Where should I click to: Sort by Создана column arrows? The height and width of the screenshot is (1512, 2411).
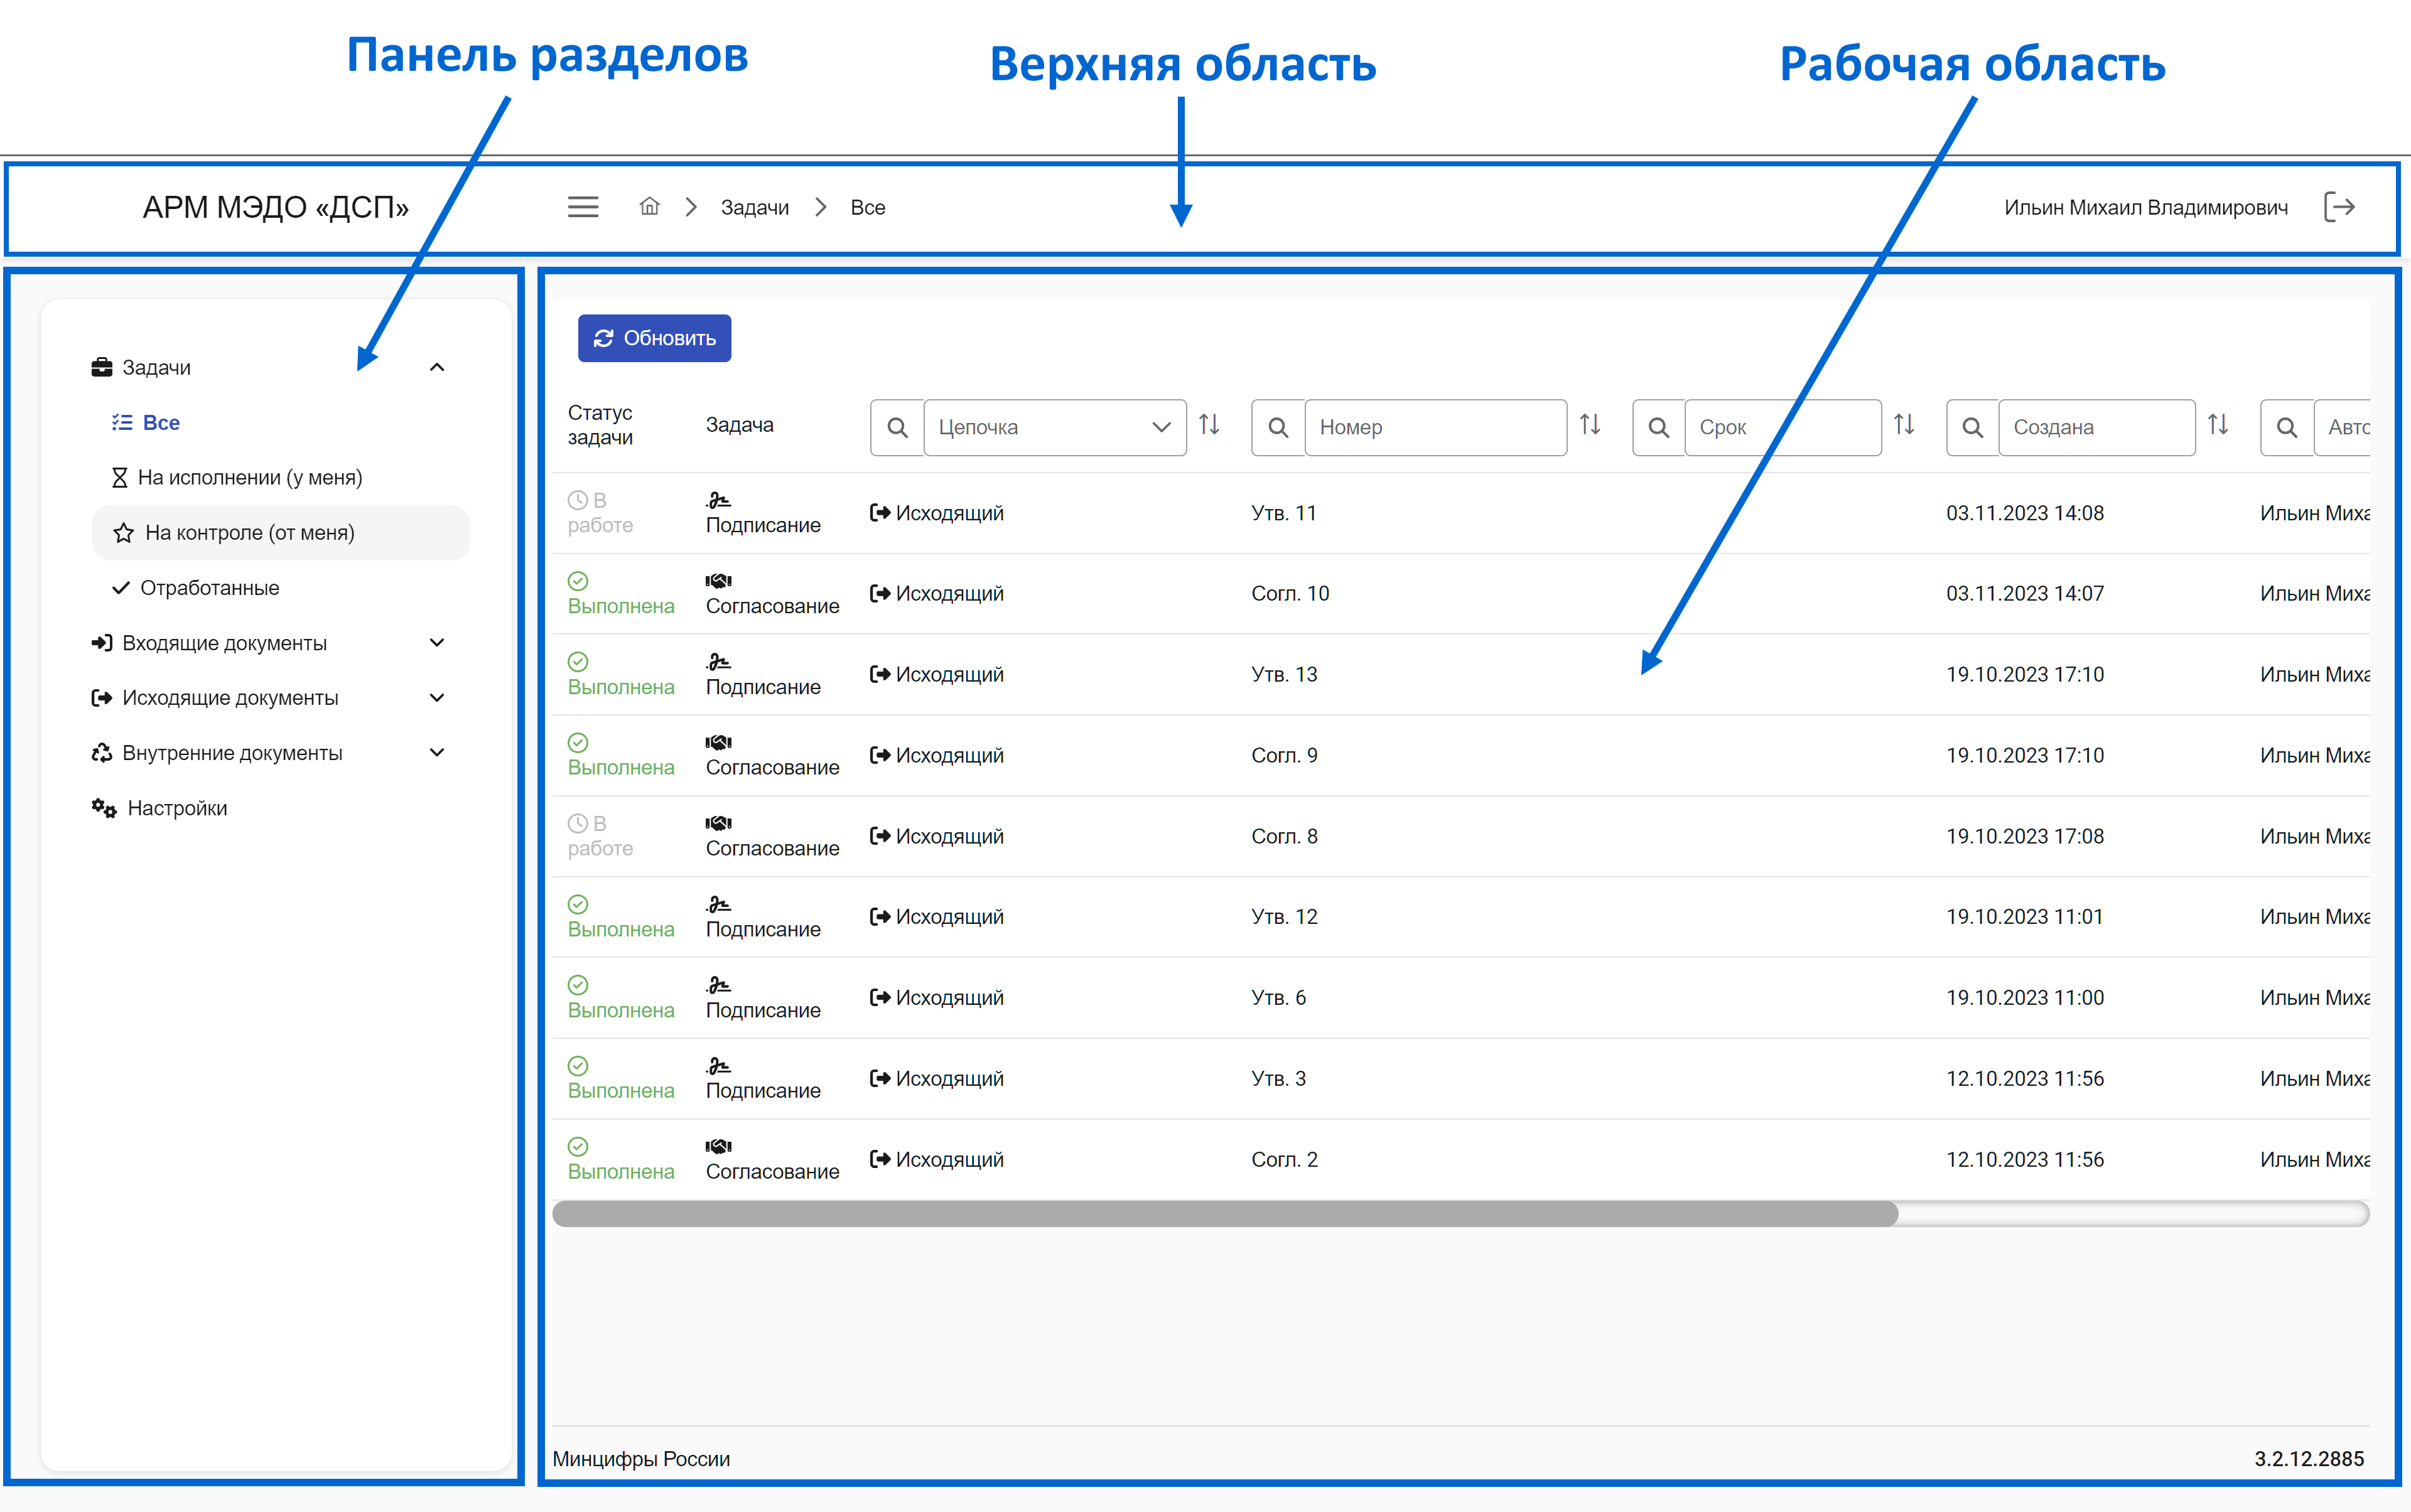(2218, 425)
